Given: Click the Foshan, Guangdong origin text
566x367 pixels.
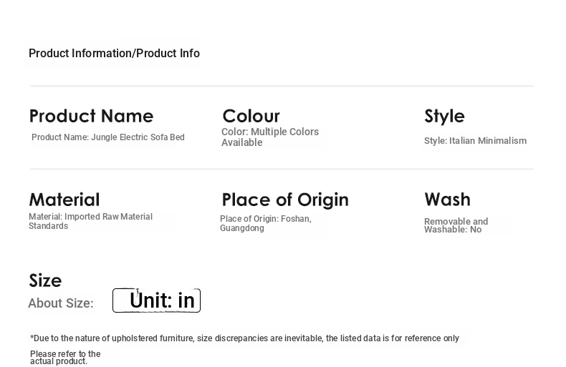Looking at the screenshot, I should pyautogui.click(x=266, y=223).
